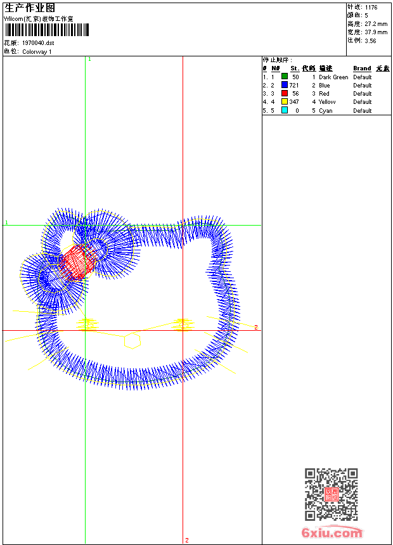The width and height of the screenshot is (393, 545).
Task: Click the Cyan thread color swatch
Action: pos(285,110)
